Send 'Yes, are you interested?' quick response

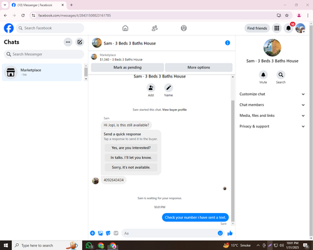click(131, 148)
